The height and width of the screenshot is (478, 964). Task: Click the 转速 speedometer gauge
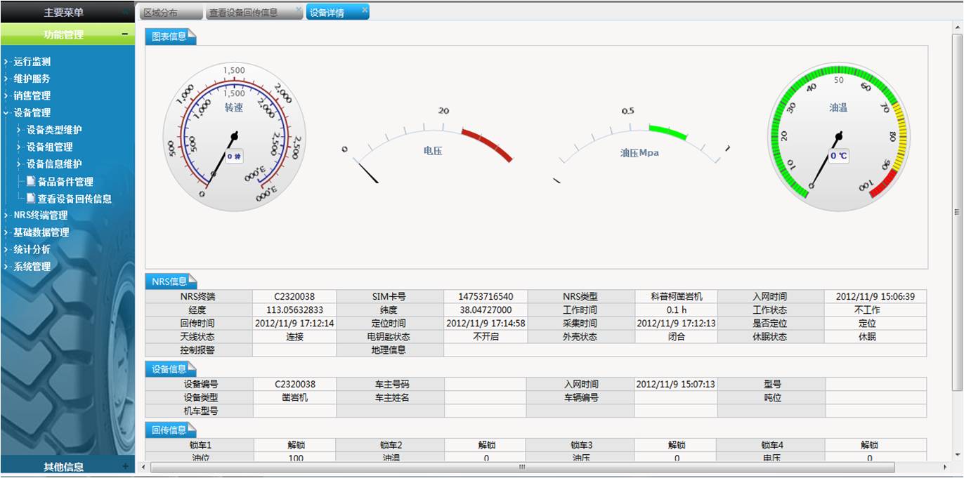click(x=234, y=136)
